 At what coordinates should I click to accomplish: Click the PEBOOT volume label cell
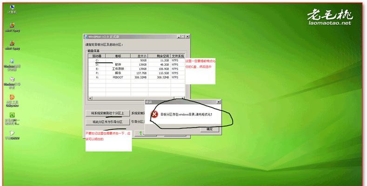[118, 78]
